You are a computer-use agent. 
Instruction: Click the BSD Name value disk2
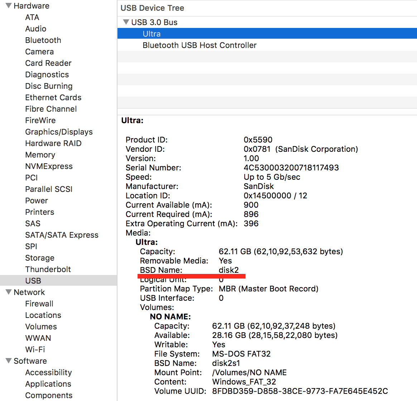pos(229,270)
